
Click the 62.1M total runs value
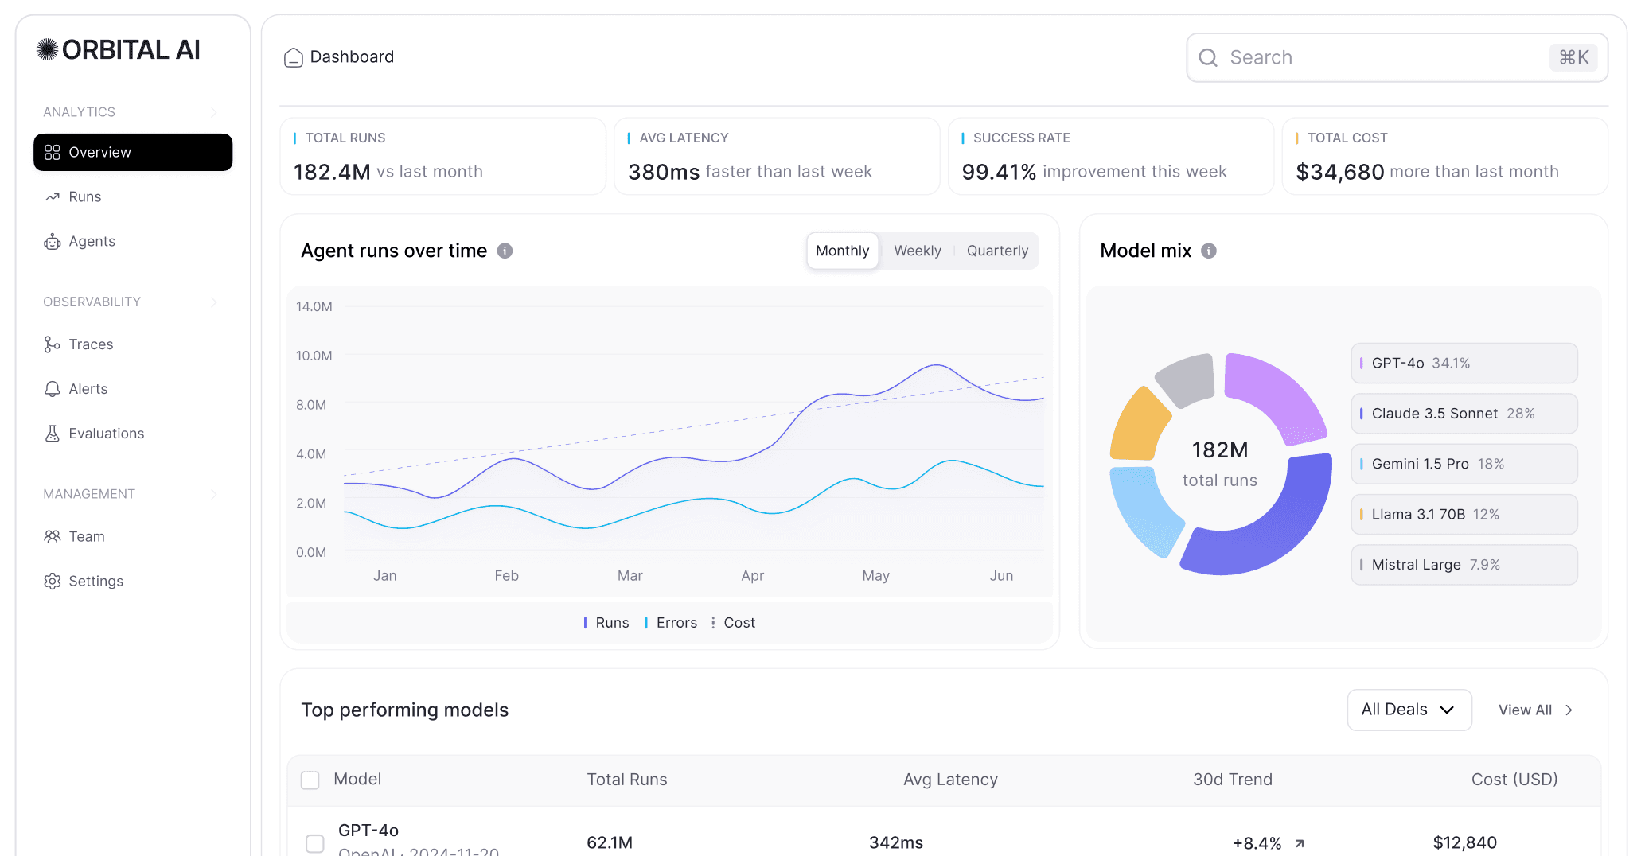point(610,843)
